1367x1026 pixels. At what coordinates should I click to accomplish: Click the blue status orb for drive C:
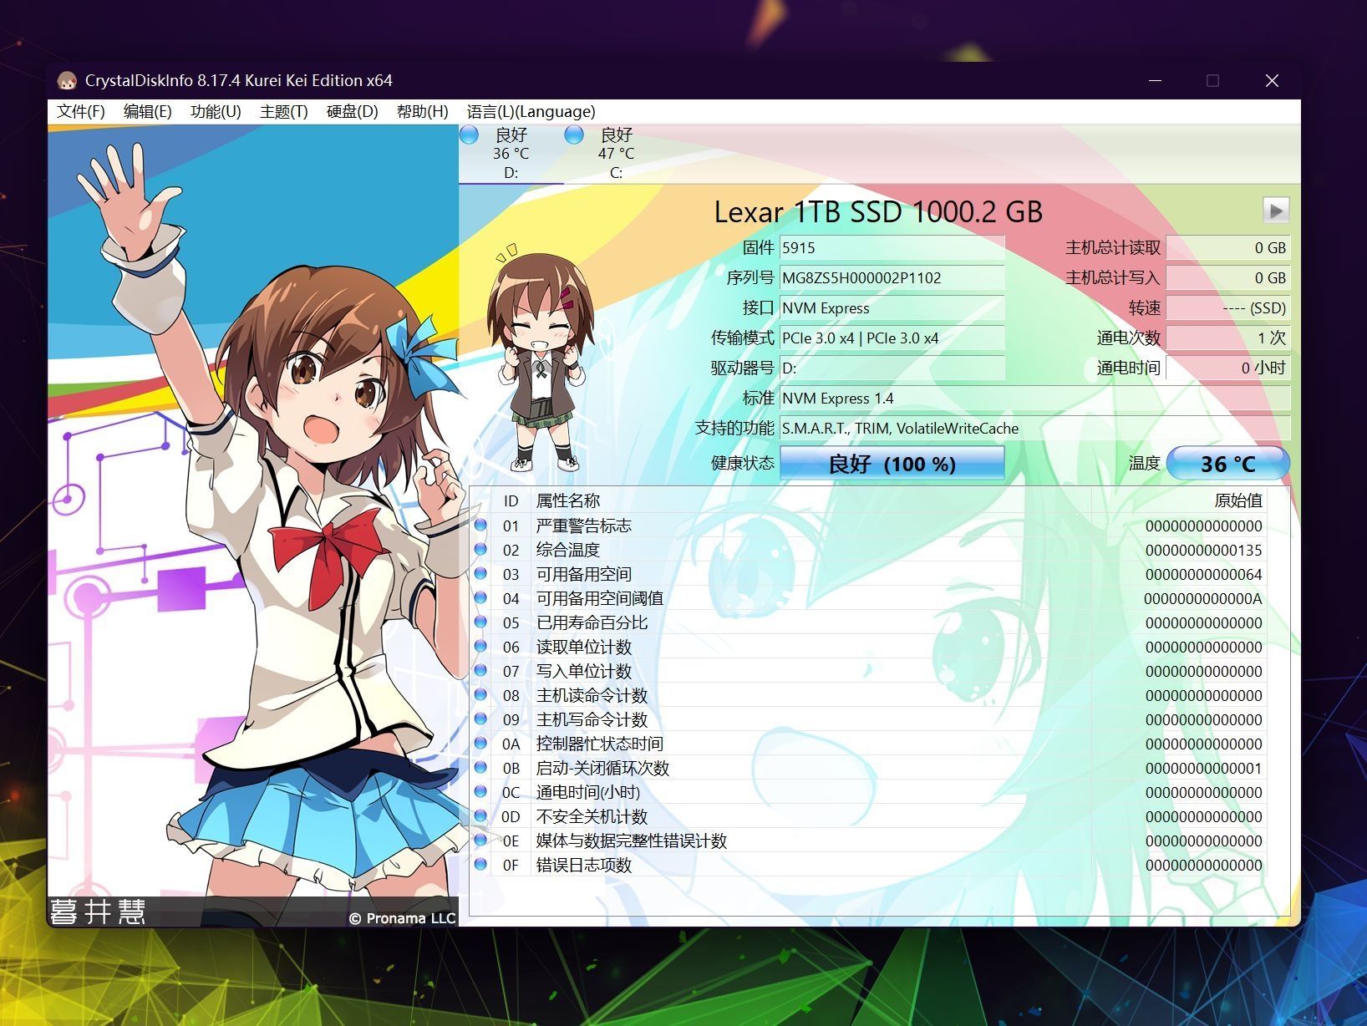(x=574, y=135)
